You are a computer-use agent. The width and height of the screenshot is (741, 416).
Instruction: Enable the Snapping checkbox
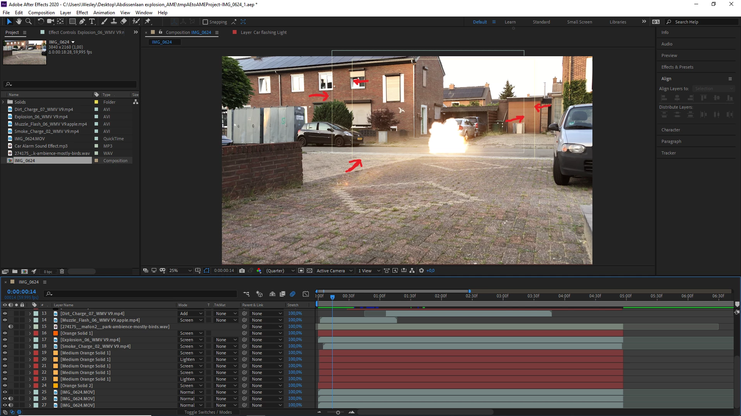coord(205,22)
